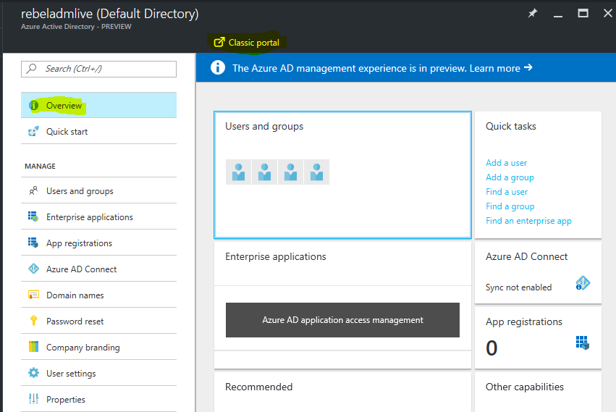The image size is (616, 412).
Task: Click the blue banner info icon
Action: click(218, 67)
